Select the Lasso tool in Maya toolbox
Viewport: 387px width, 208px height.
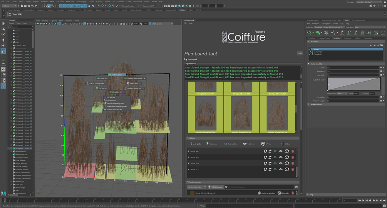coord(3,29)
